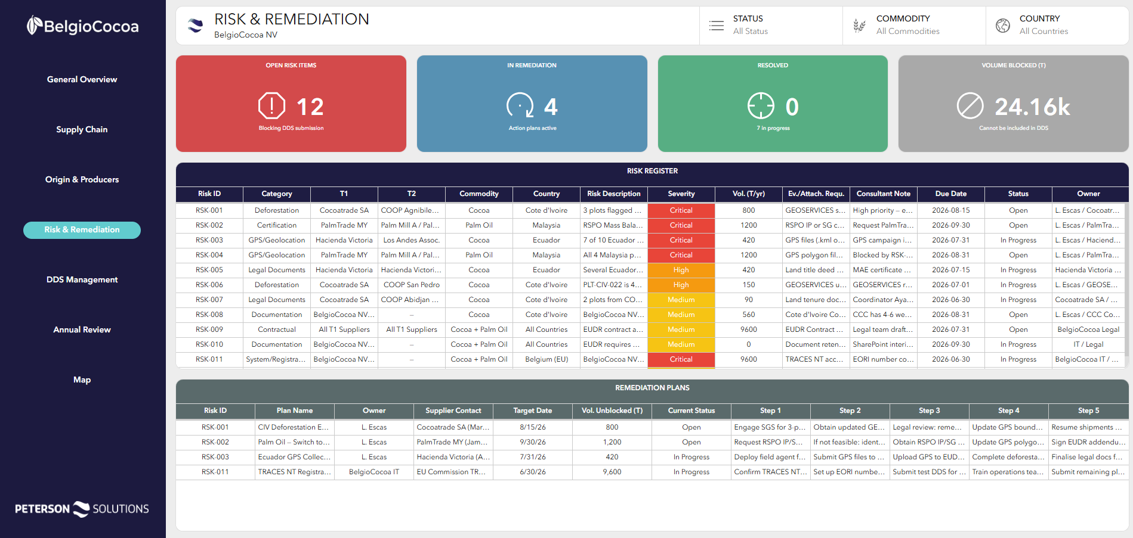Open DDS Management page
The height and width of the screenshot is (538, 1133).
[x=82, y=279]
